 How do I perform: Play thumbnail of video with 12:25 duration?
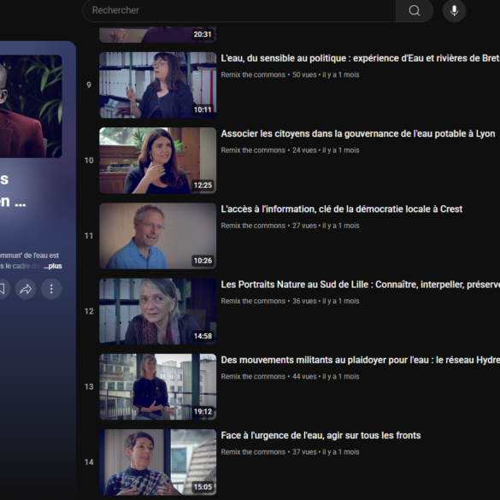coord(158,161)
